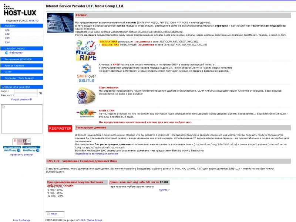Click the '6 мес.- 10%' discount line
Image resolution: width=296 pixels, height=222 pixels.
(55, 190)
